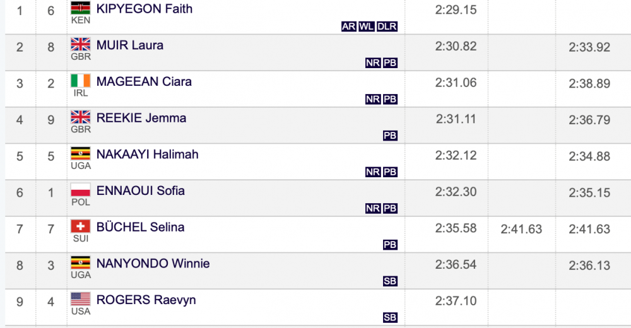Click the Kenya flag icon beside Kipyegon
The height and width of the screenshot is (328, 631).
coord(81,8)
